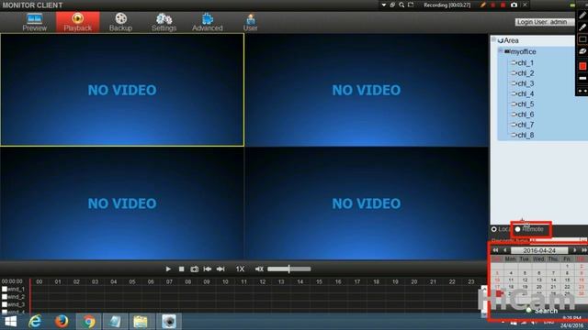Choose the line thickness option

tap(582, 78)
